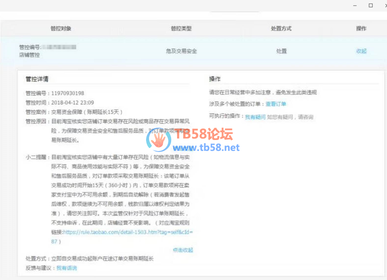The image size is (387, 280).
Task: Click the 如您有疑问，请咨询 text
Action: pyautogui.click(x=290, y=117)
